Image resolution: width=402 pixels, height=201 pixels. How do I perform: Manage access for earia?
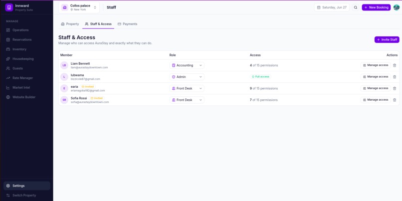point(376,88)
